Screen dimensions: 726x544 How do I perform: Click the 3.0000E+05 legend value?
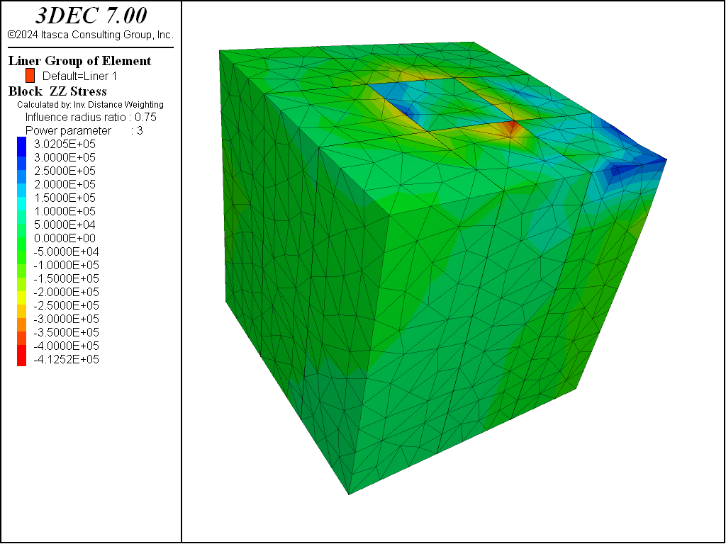click(65, 157)
